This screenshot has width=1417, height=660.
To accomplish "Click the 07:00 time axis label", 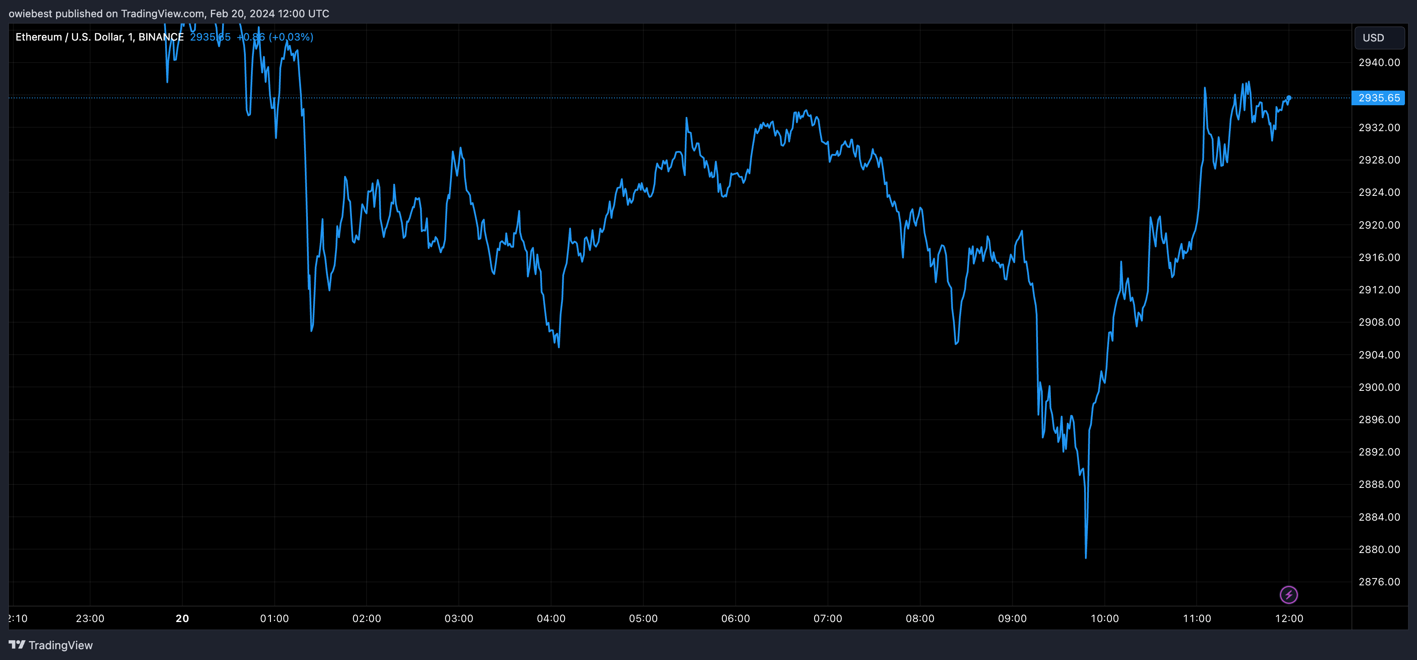I will coord(828,618).
